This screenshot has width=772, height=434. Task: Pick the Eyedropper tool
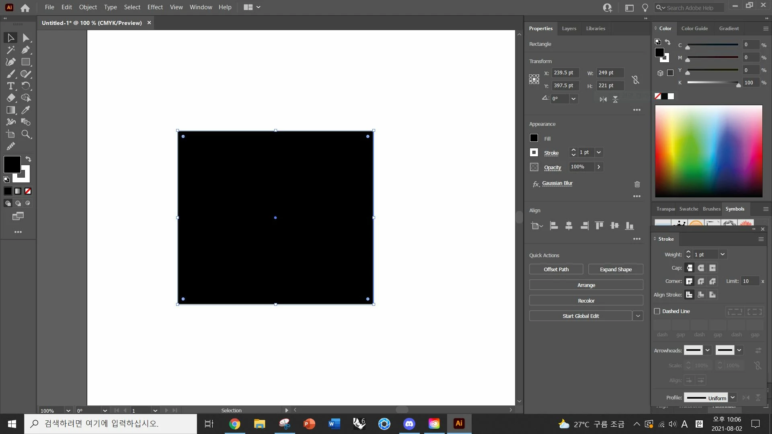click(26, 110)
